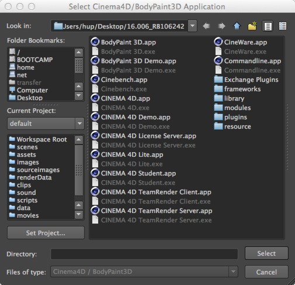This screenshot has width=295, height=285.
Task: Switch to detail view mode icon
Action: point(283,26)
